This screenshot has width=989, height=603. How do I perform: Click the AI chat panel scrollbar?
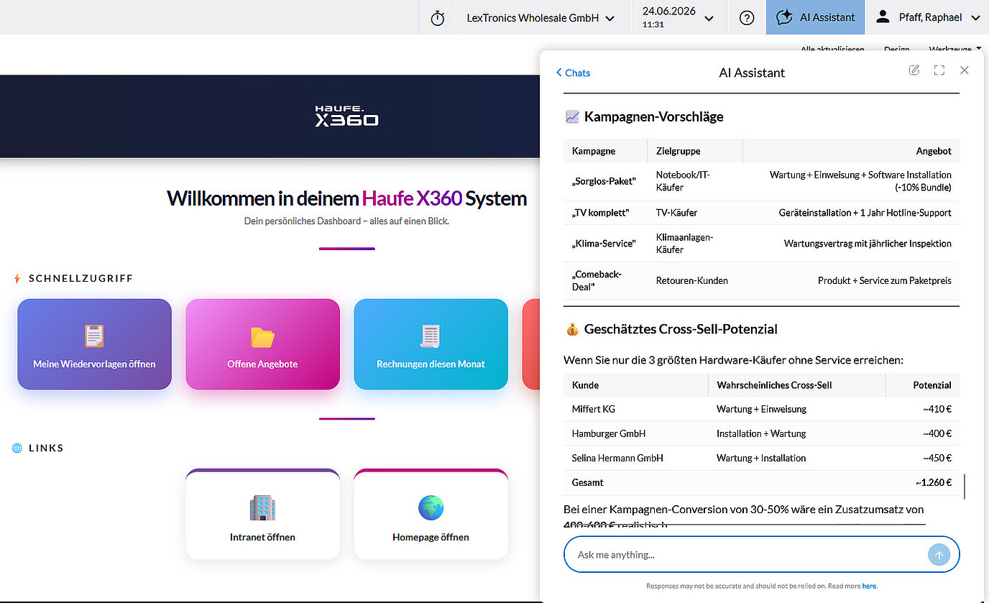pyautogui.click(x=964, y=487)
